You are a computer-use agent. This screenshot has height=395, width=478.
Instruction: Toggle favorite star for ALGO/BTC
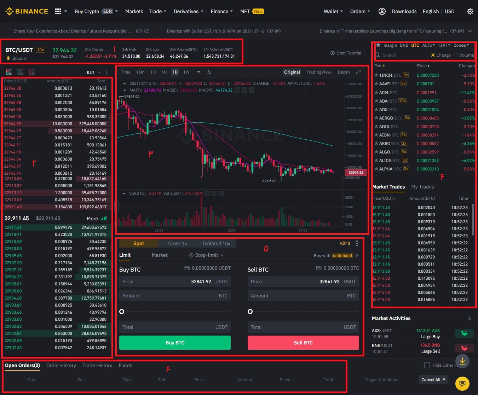(376, 152)
